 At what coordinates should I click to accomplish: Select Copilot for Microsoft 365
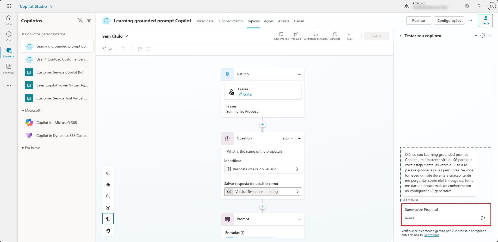[57, 123]
